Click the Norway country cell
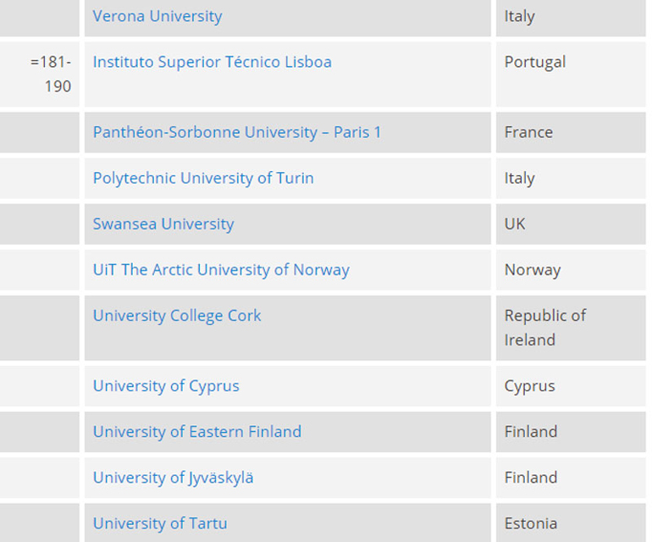Image resolution: width=652 pixels, height=542 pixels. click(x=533, y=269)
